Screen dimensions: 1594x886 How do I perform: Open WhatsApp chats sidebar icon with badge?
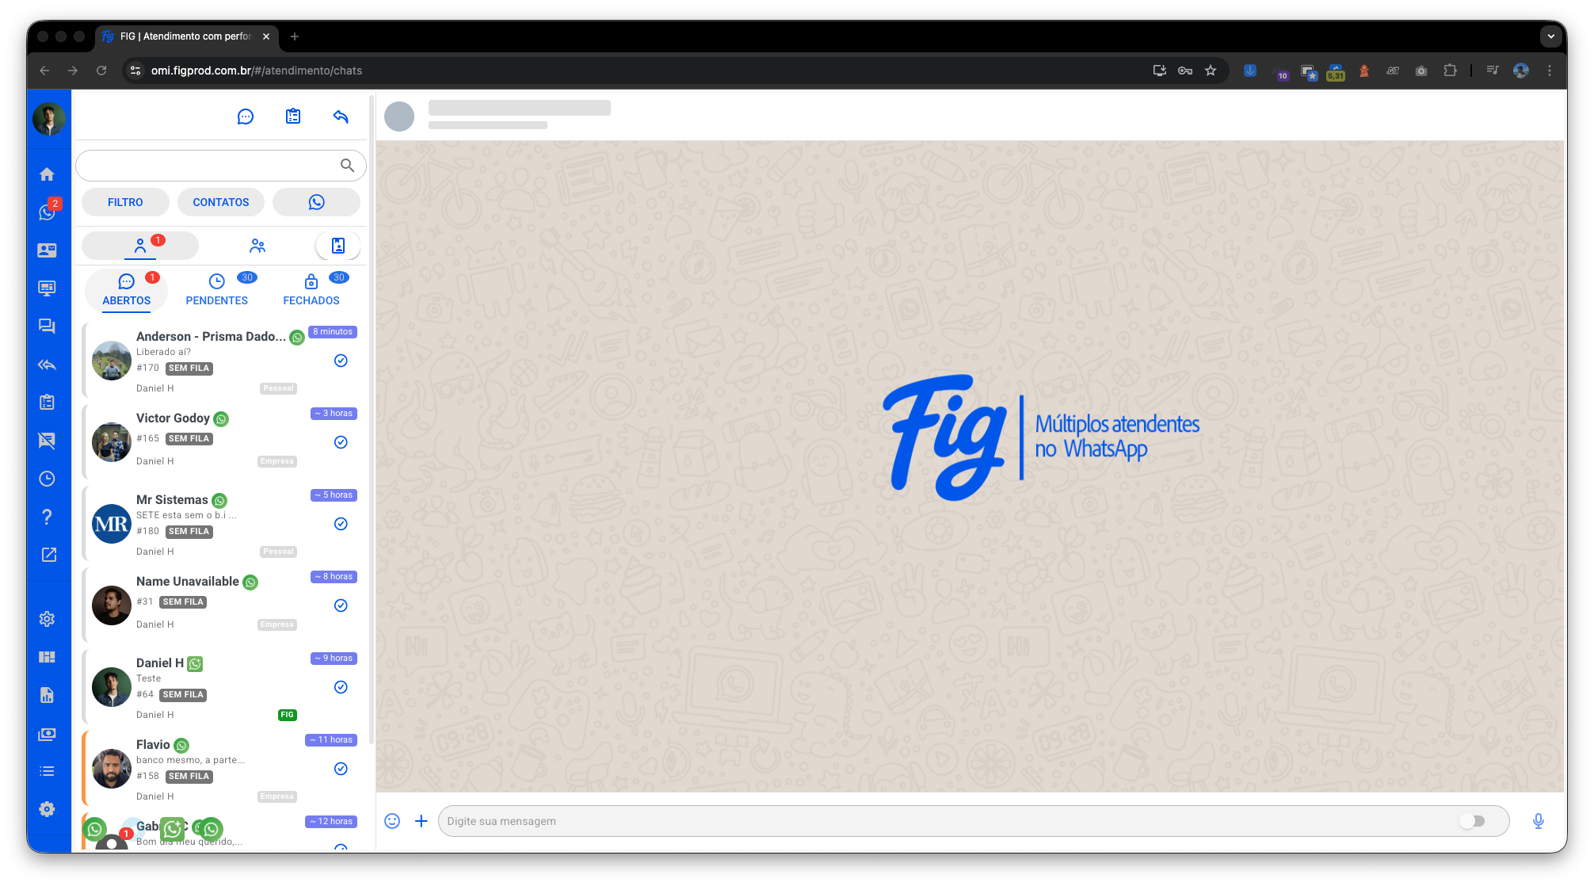47,212
